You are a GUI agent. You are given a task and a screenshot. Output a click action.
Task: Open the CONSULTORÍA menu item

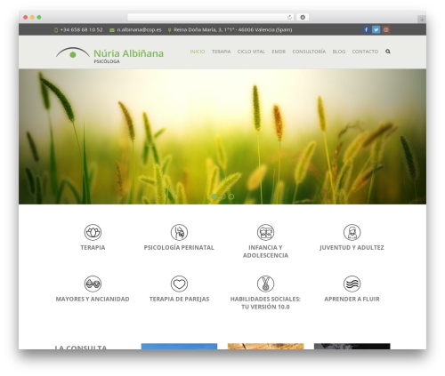pos(309,52)
